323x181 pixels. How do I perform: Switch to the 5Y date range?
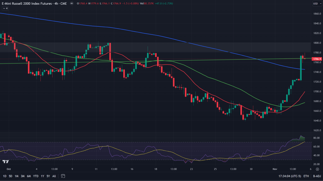(48, 176)
